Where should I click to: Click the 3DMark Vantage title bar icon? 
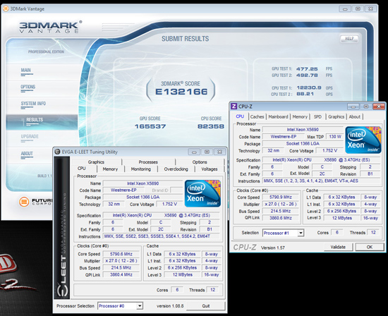coord(6,9)
